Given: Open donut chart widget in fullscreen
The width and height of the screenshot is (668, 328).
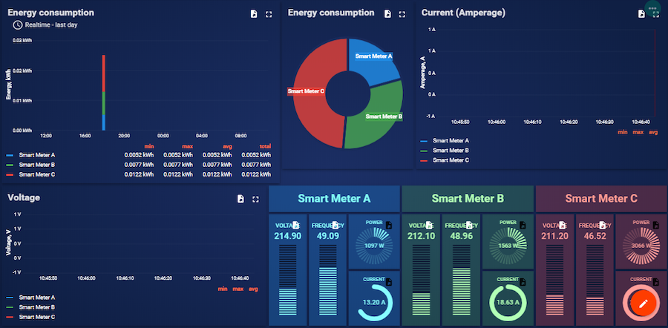Looking at the screenshot, I should click(402, 14).
